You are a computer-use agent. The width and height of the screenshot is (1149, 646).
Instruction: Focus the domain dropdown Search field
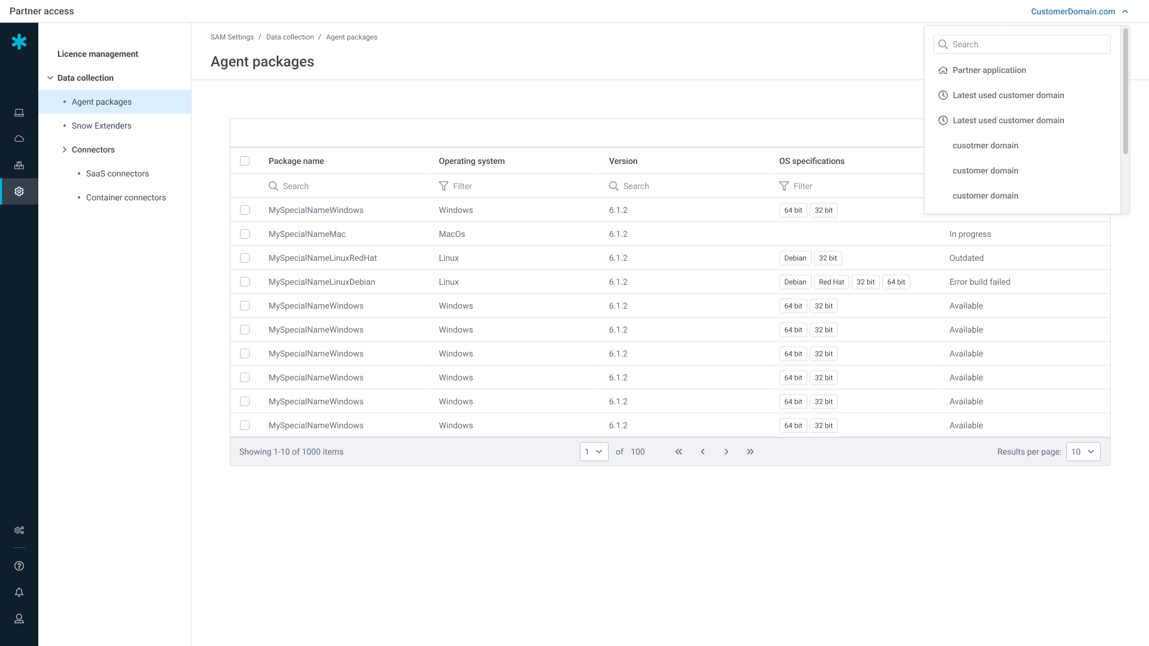tap(1022, 44)
